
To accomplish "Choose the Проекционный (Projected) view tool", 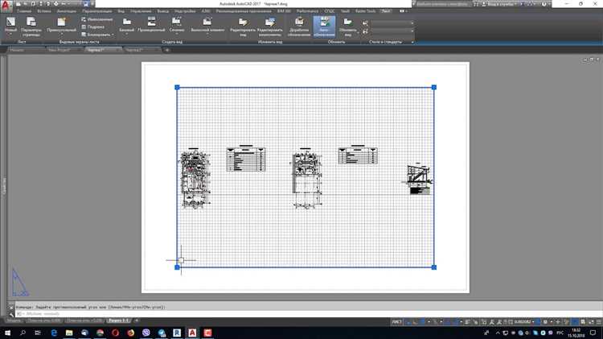I will pyautogui.click(x=151, y=25).
